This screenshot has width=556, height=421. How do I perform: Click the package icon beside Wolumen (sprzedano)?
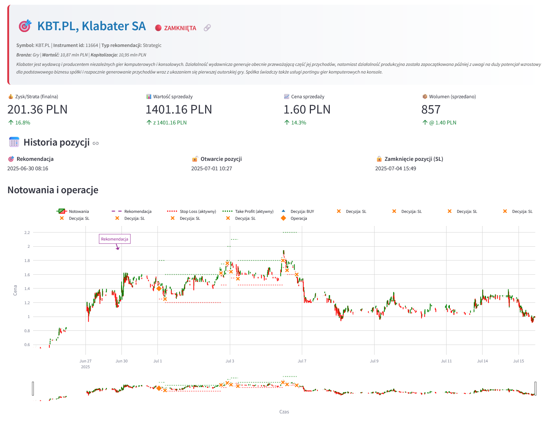(424, 96)
